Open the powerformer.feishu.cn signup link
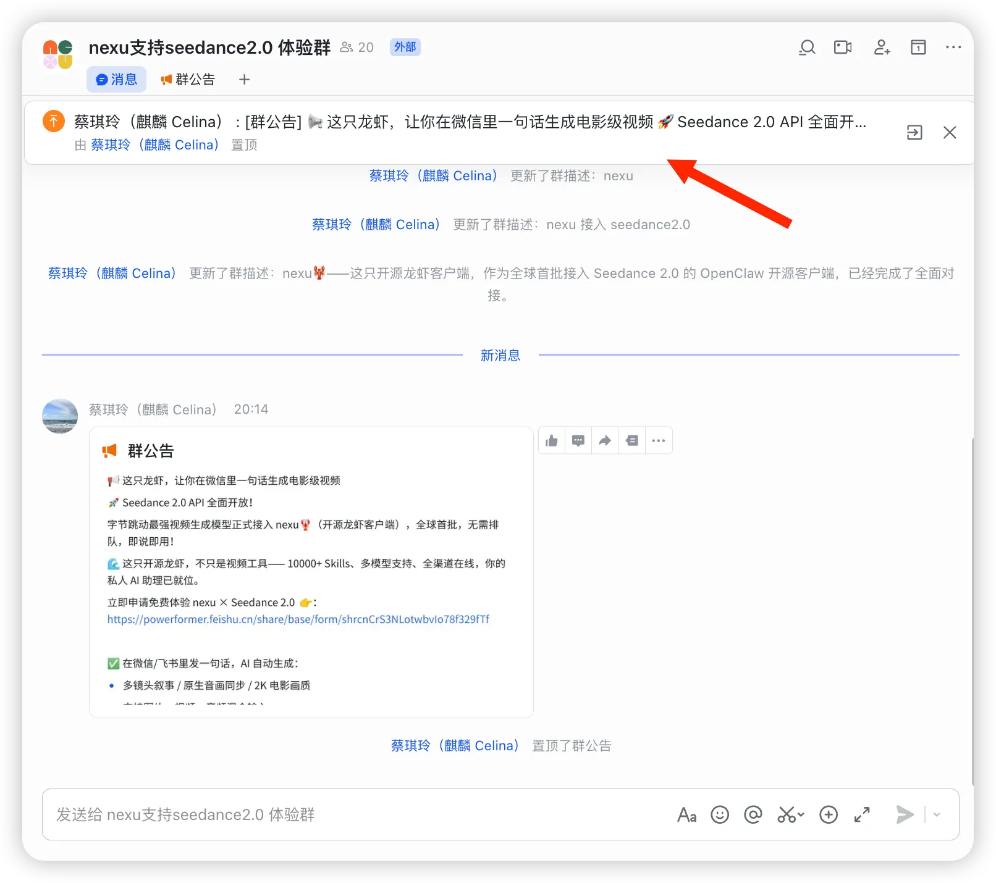Screen dimensions: 996x883 (298, 619)
